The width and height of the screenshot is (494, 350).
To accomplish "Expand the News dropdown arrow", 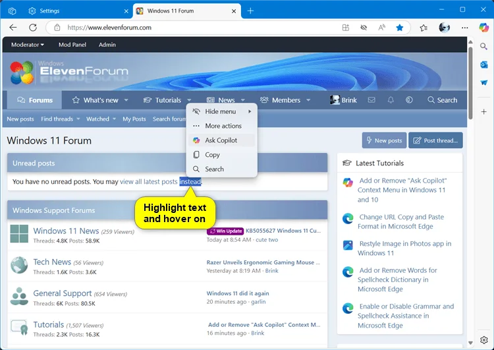I will tap(243, 100).
